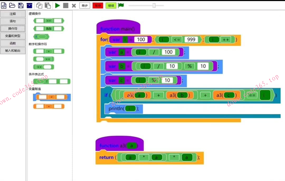
Task: Open the 变量和类型 variables and types category
Action: [13, 36]
